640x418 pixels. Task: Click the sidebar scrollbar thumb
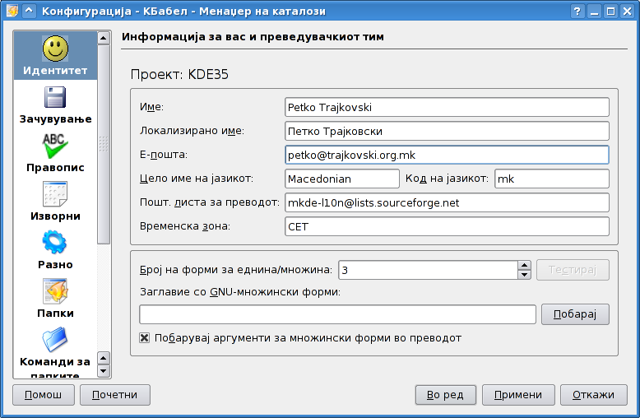point(104,144)
